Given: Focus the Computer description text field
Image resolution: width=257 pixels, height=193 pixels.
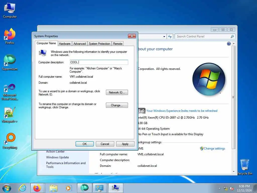Looking at the screenshot, I should tap(99, 62).
